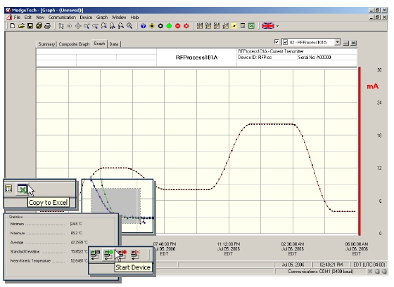The image size is (394, 287).
Task: Click the red mA axis bar
Action: [360, 152]
